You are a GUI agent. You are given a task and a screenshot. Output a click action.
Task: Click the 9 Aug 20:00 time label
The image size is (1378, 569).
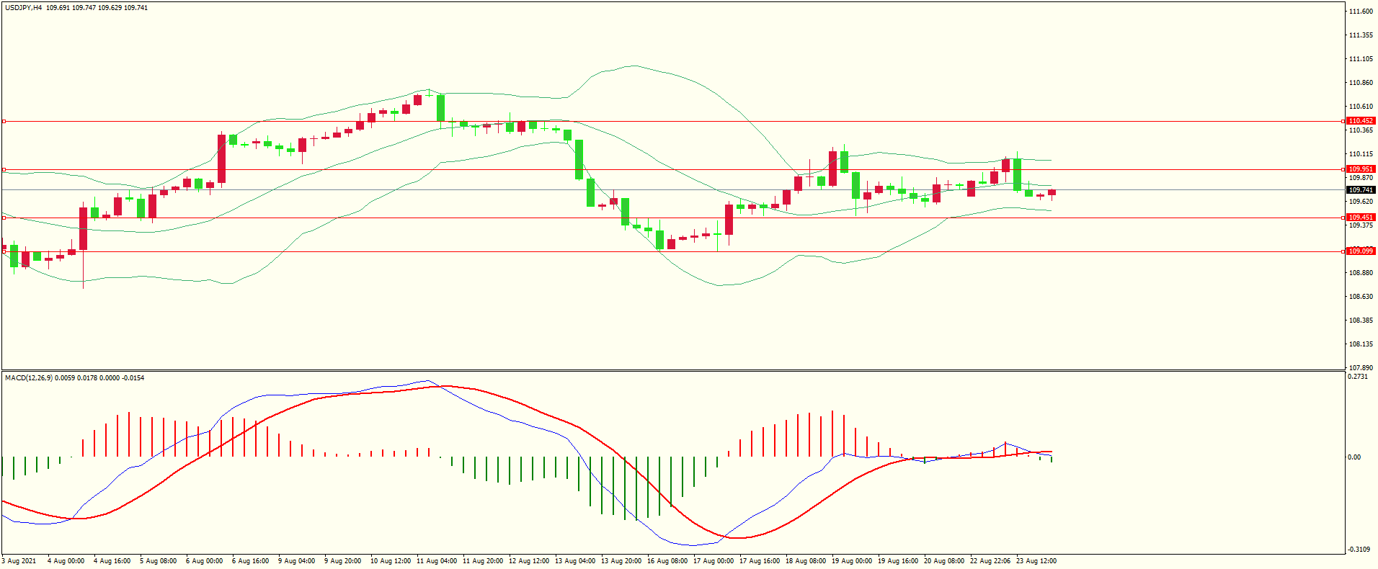pyautogui.click(x=343, y=561)
